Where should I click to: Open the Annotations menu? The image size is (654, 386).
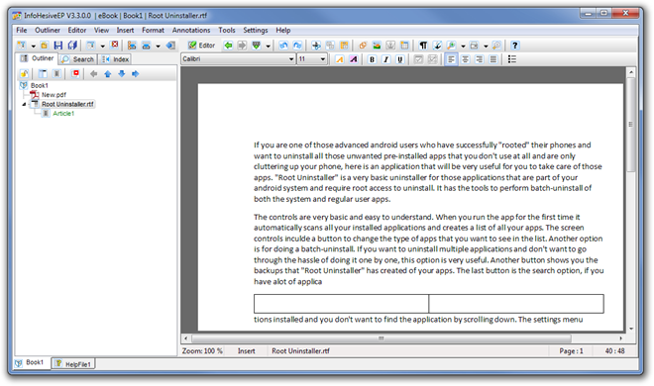pos(191,30)
